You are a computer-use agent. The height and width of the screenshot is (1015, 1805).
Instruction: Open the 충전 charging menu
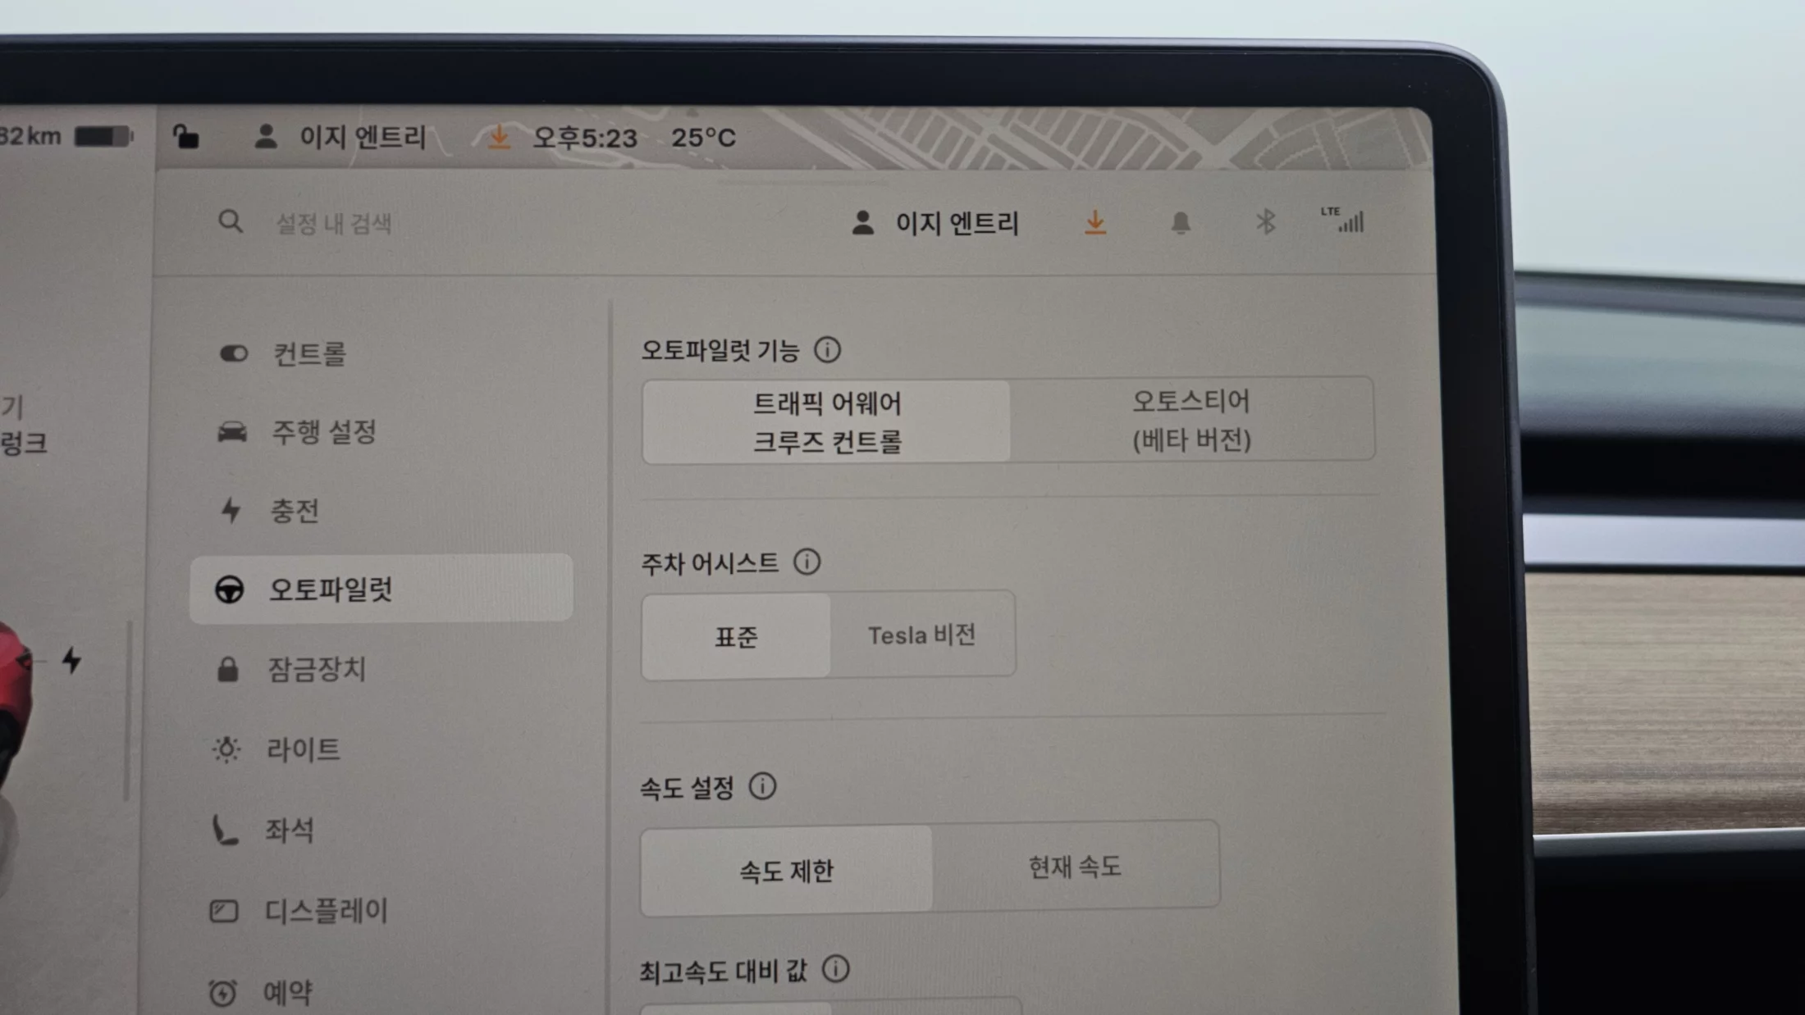(294, 511)
